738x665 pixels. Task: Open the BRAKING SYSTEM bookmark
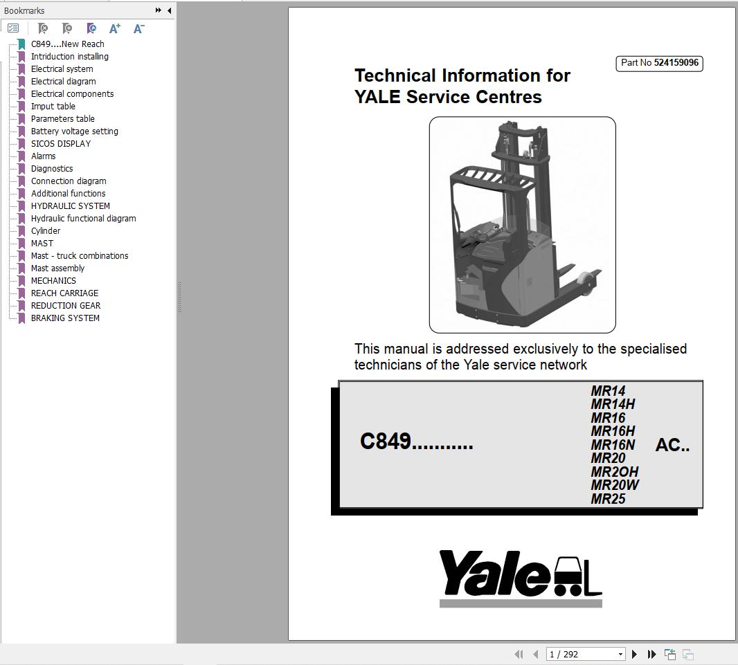pos(65,318)
